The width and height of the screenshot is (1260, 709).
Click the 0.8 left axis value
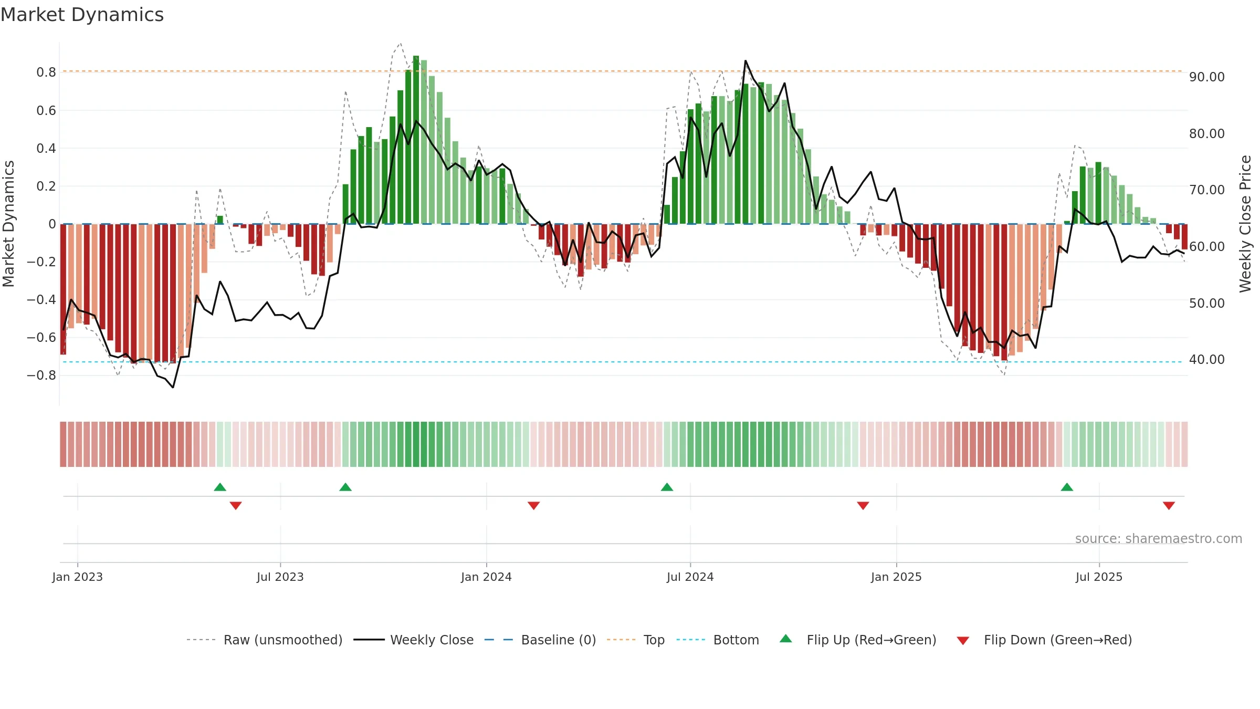pos(46,72)
